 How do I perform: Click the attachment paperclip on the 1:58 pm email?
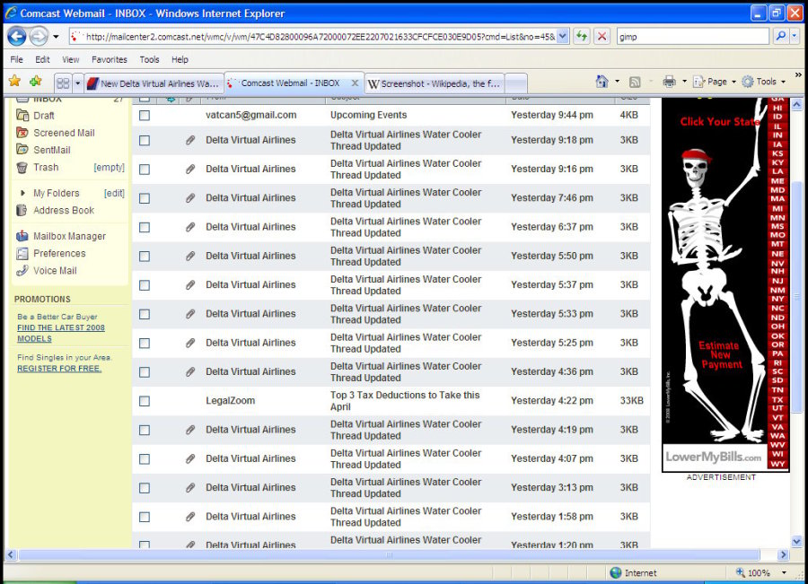click(190, 517)
